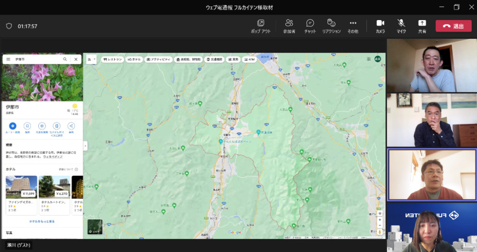
Task: Click the Google apps grid icon
Action: click(369, 59)
